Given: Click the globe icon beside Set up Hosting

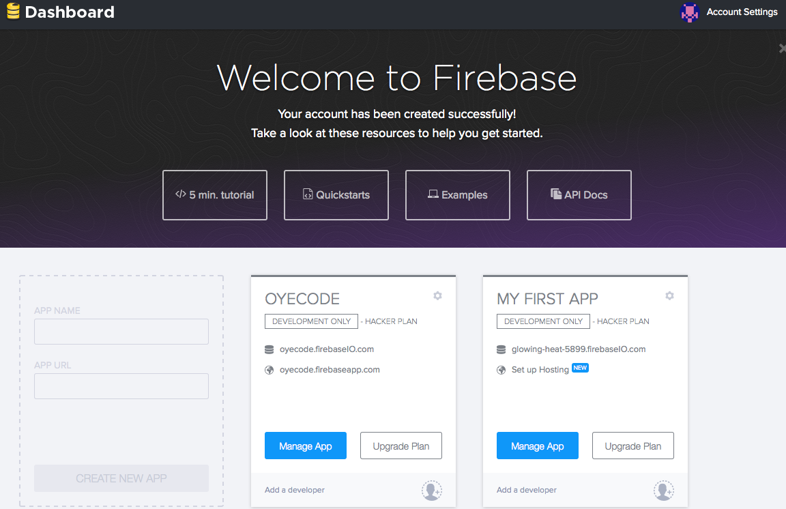Looking at the screenshot, I should coord(501,370).
